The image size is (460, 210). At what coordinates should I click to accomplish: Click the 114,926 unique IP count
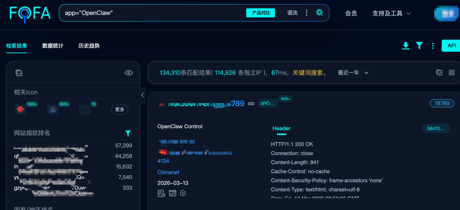225,72
